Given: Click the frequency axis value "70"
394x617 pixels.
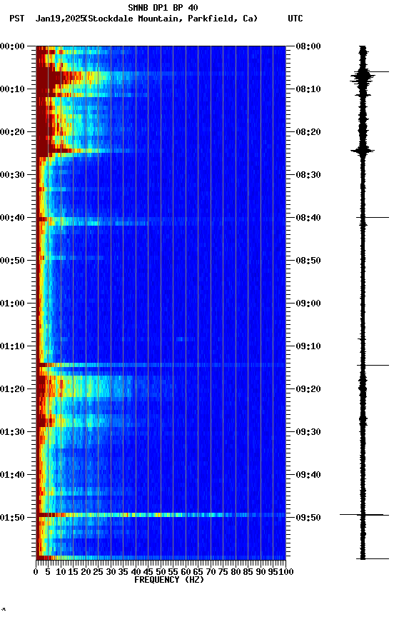Looking at the screenshot, I should coord(211,572).
